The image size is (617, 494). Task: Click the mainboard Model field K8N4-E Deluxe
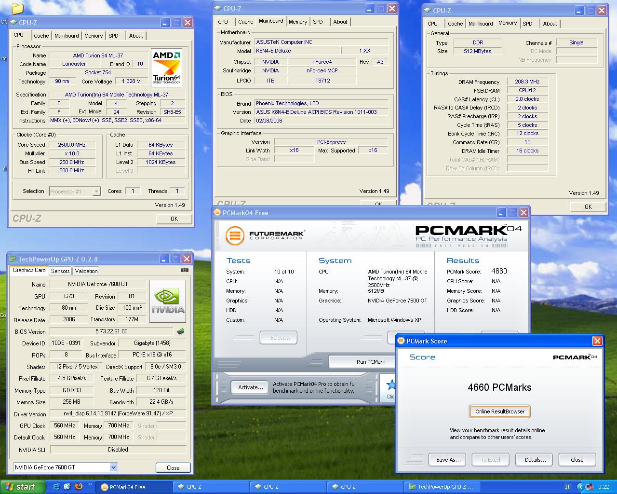point(297,51)
